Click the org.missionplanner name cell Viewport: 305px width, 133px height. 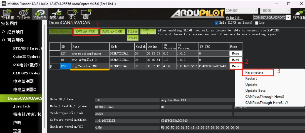pos(90,53)
